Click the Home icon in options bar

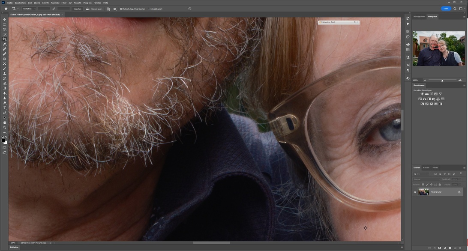pyautogui.click(x=6, y=9)
